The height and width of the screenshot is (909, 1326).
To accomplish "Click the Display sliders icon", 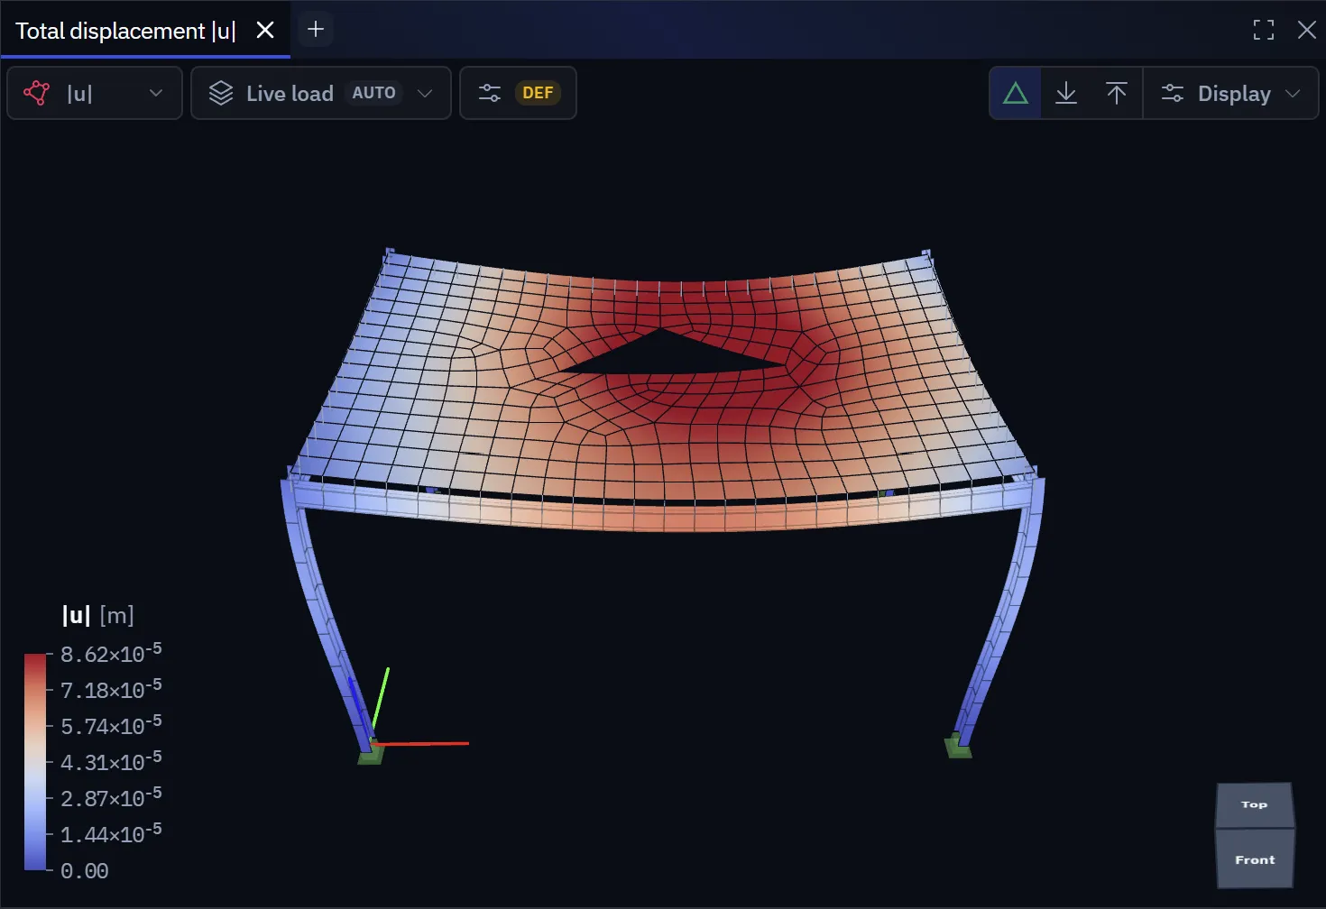I will coord(1173,93).
